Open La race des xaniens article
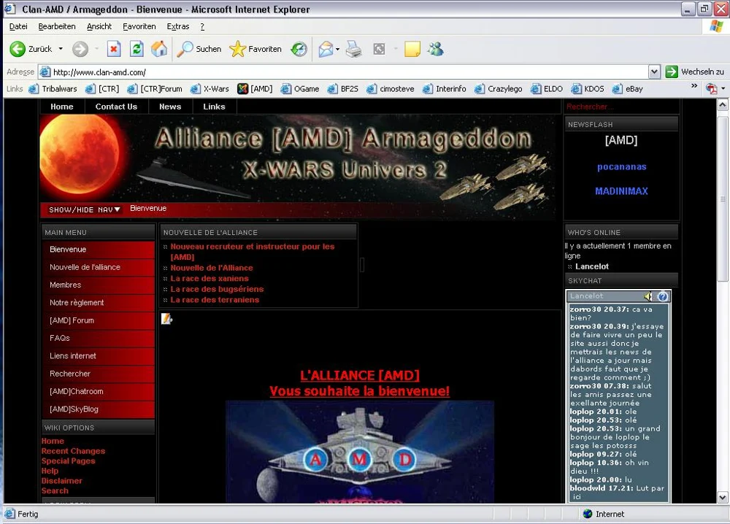 click(210, 278)
